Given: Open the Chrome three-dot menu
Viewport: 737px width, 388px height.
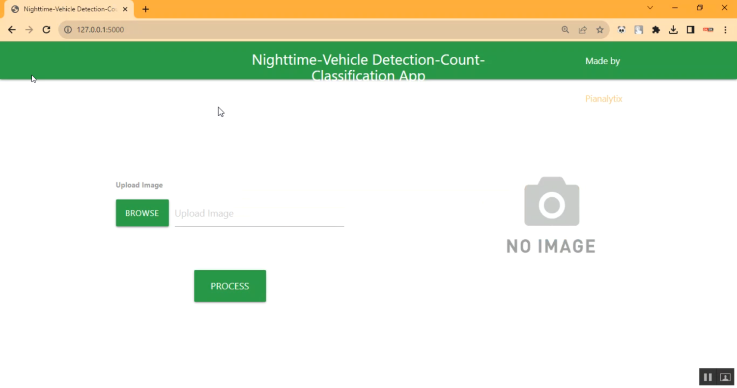Looking at the screenshot, I should [x=725, y=29].
